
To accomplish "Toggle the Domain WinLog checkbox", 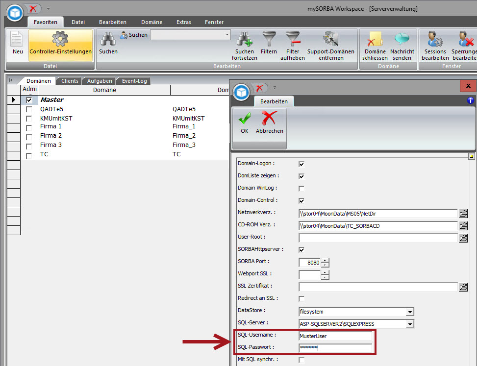I will (x=301, y=188).
